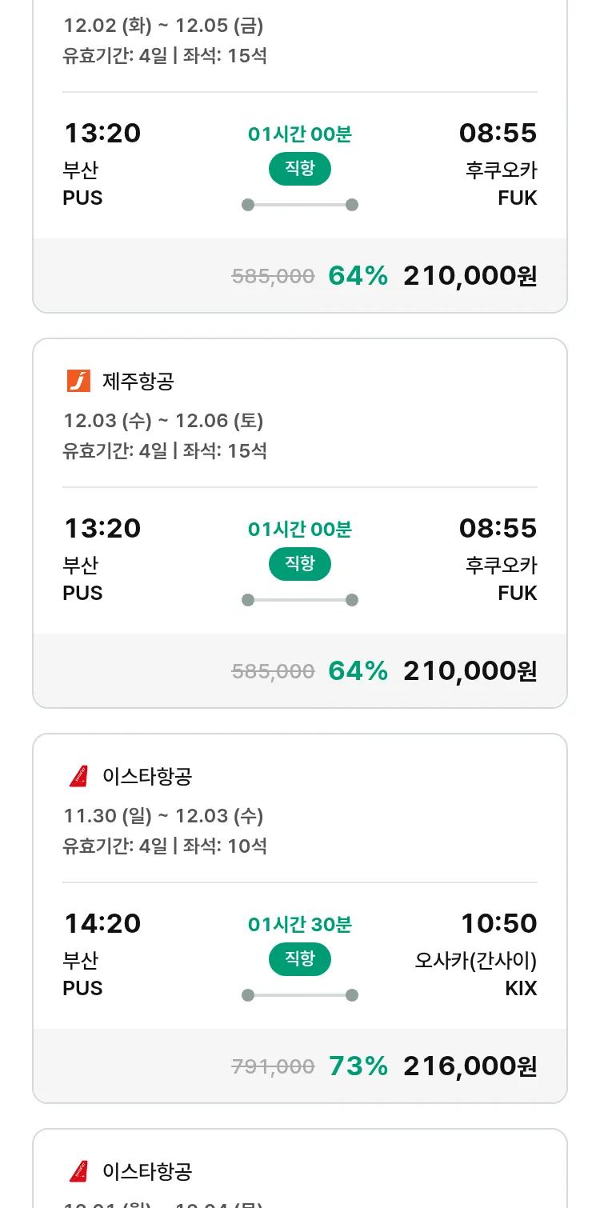This screenshot has width=600, height=1208.
Task: Click the 14:20 departure time from 부산
Action: click(x=102, y=923)
